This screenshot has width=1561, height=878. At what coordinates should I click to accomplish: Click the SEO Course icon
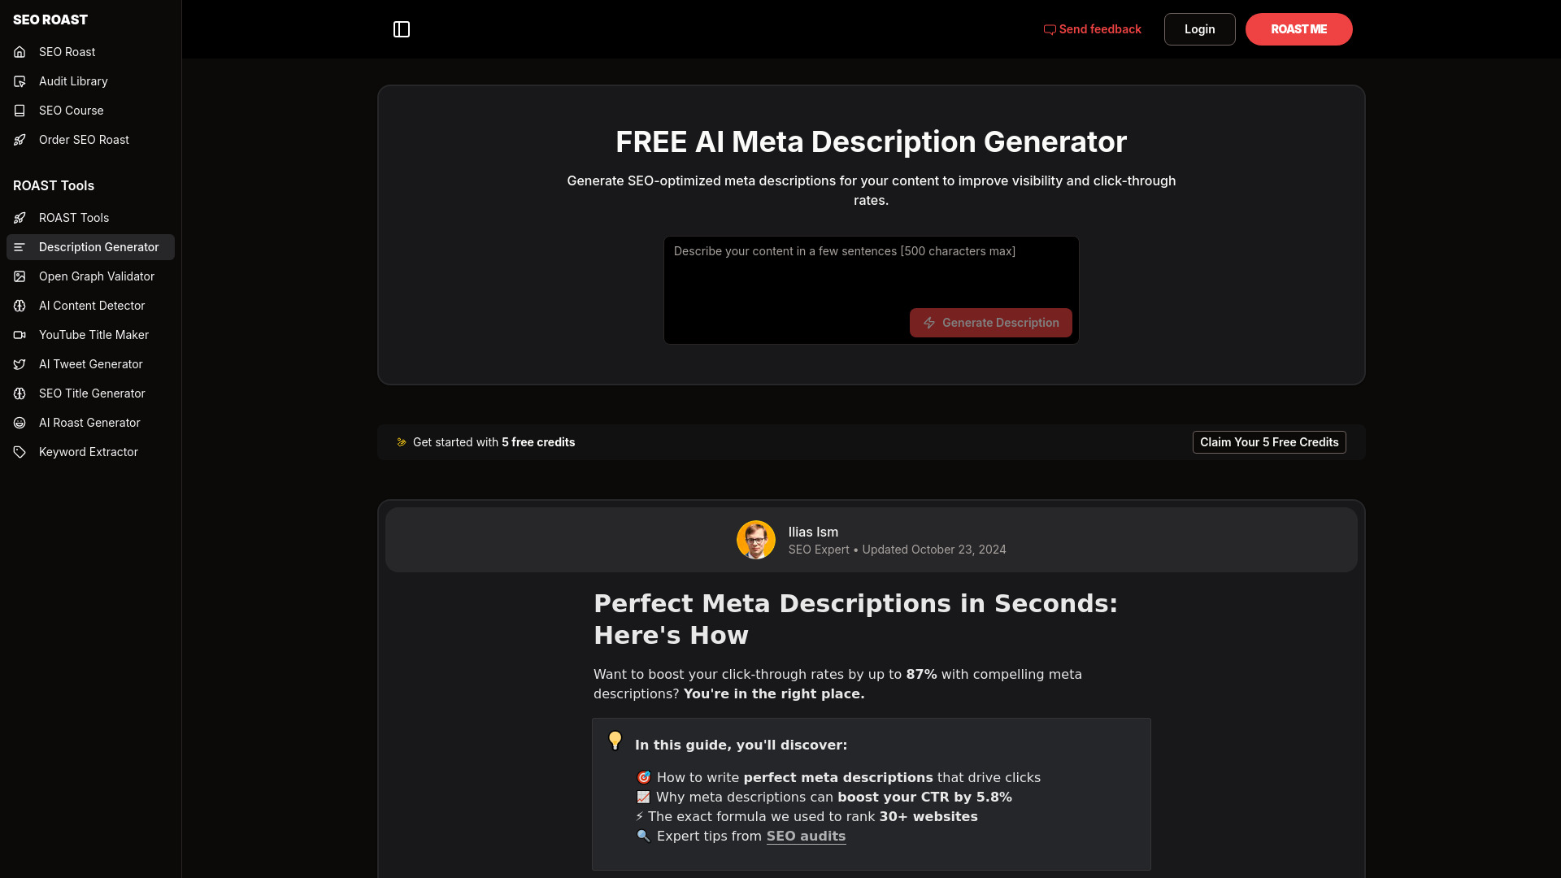pyautogui.click(x=20, y=111)
